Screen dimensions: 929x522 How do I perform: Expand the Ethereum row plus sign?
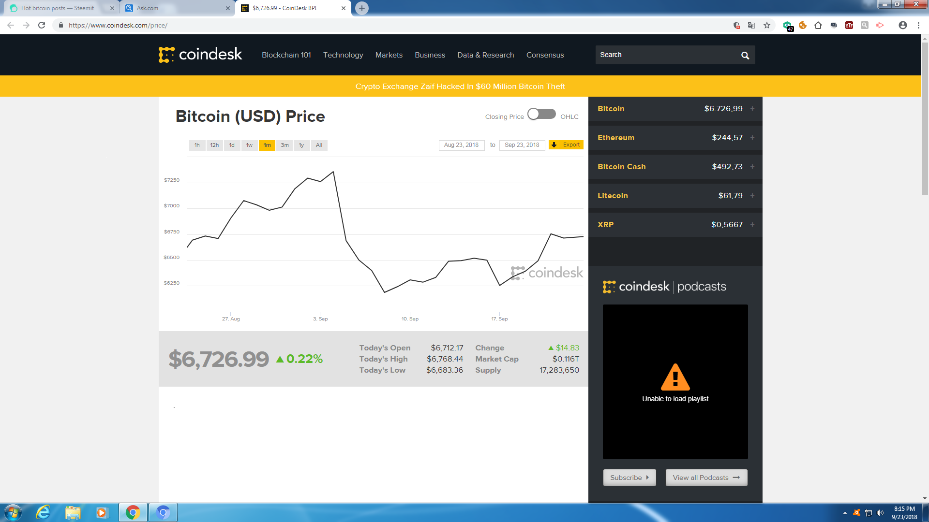pos(752,138)
